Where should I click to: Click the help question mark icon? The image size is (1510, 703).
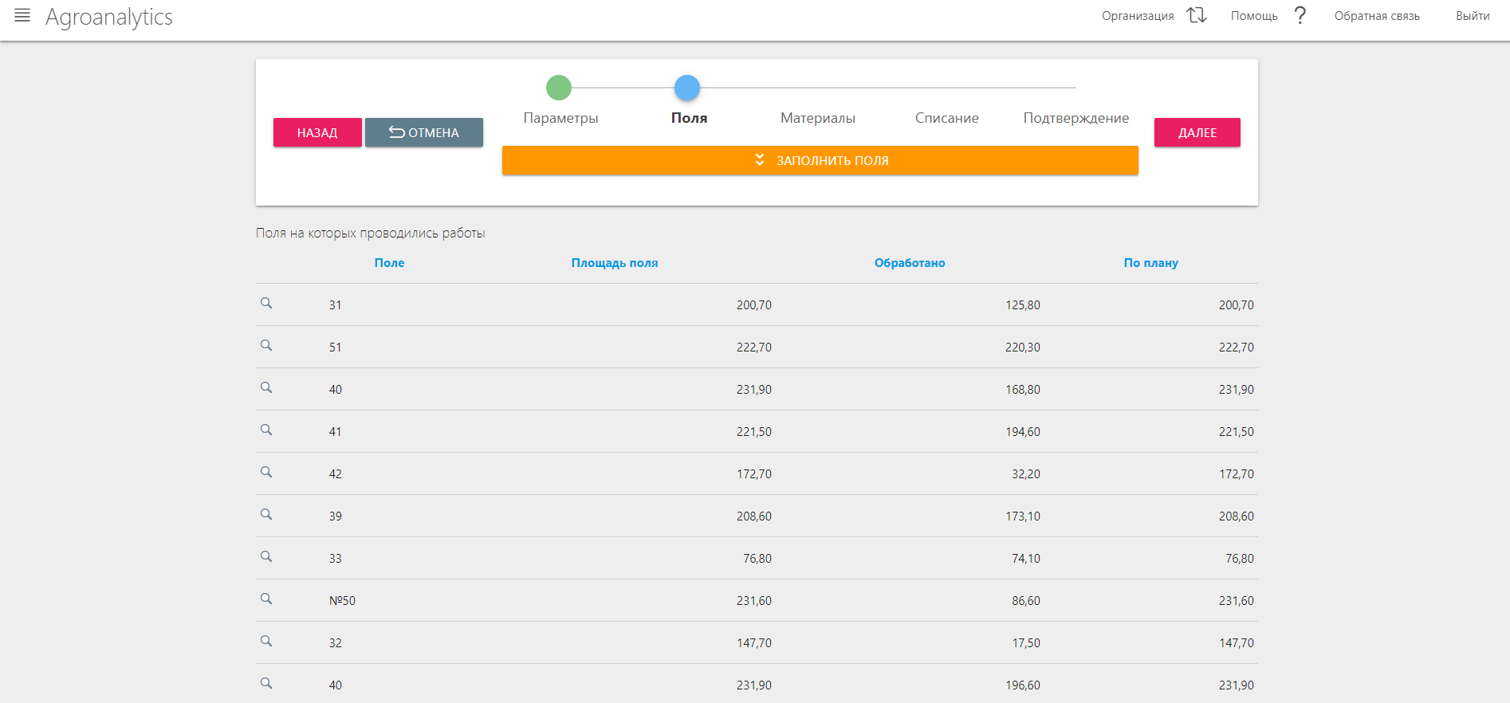(x=1300, y=16)
